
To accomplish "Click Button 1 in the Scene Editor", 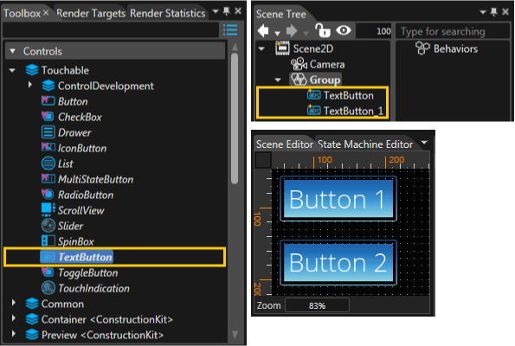I will pos(338,199).
